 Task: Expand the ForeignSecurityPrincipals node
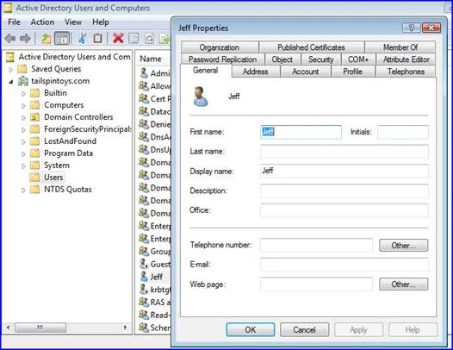coord(23,130)
